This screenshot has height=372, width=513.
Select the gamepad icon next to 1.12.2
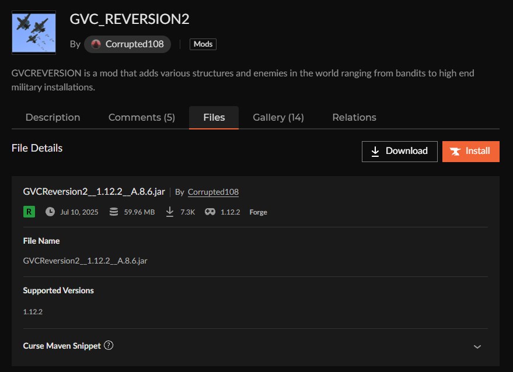click(210, 212)
